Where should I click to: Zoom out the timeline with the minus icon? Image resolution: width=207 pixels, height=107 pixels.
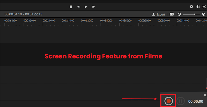179,14
